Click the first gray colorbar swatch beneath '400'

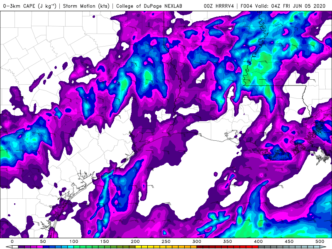tap(261, 247)
